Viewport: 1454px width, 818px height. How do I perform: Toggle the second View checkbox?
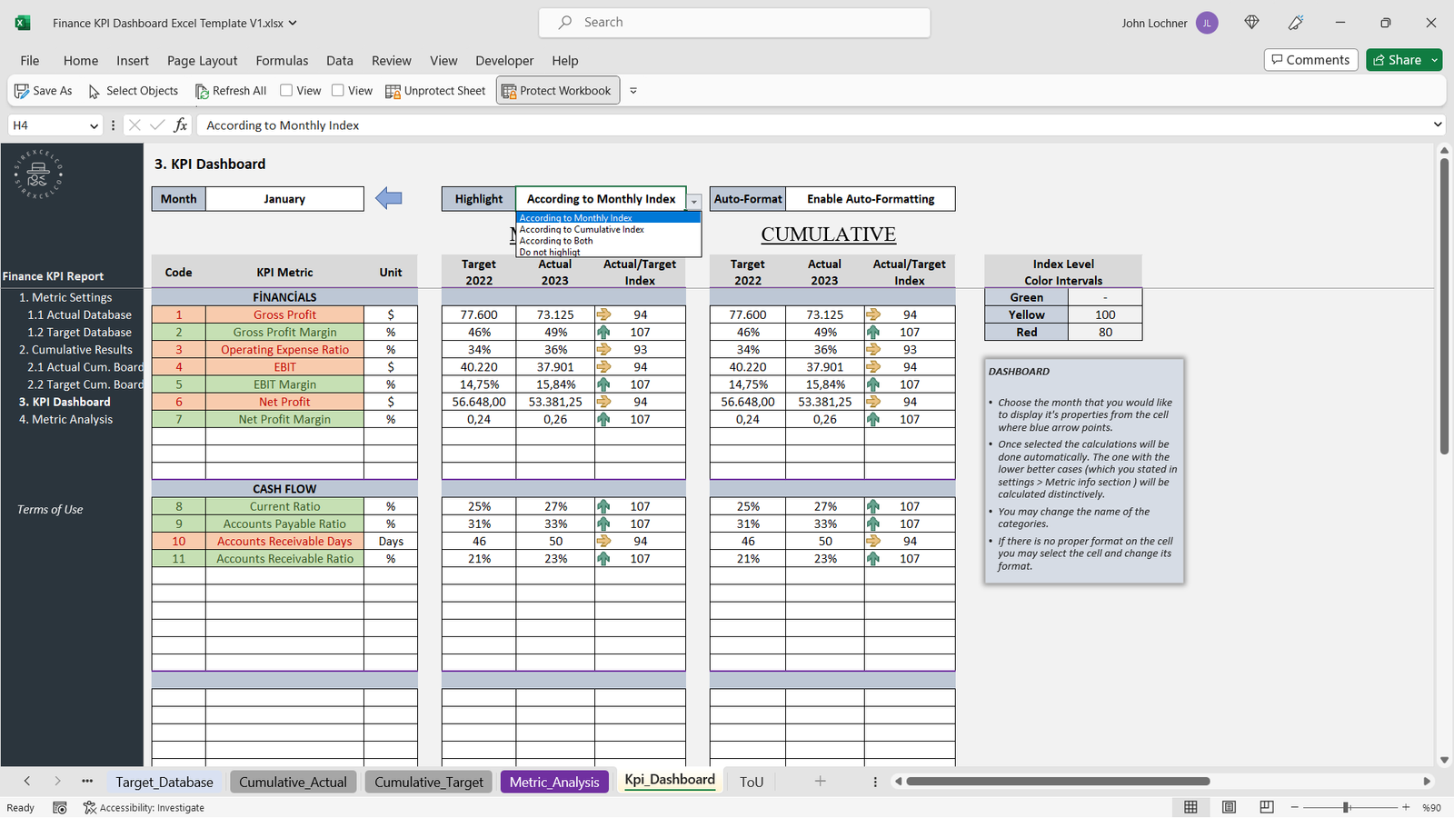coord(338,90)
